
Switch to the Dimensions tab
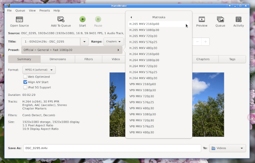pyautogui.click(x=58, y=59)
